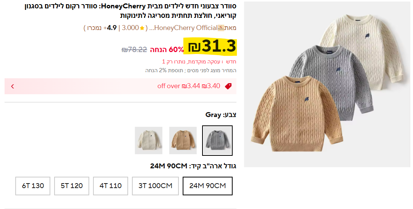The width and height of the screenshot is (413, 209).
Task: Choose size 24M 90CM
Action: coord(207,186)
